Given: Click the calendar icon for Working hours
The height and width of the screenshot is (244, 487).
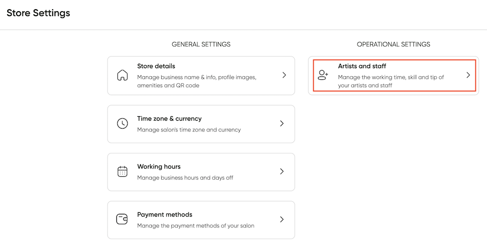Looking at the screenshot, I should coord(122,171).
